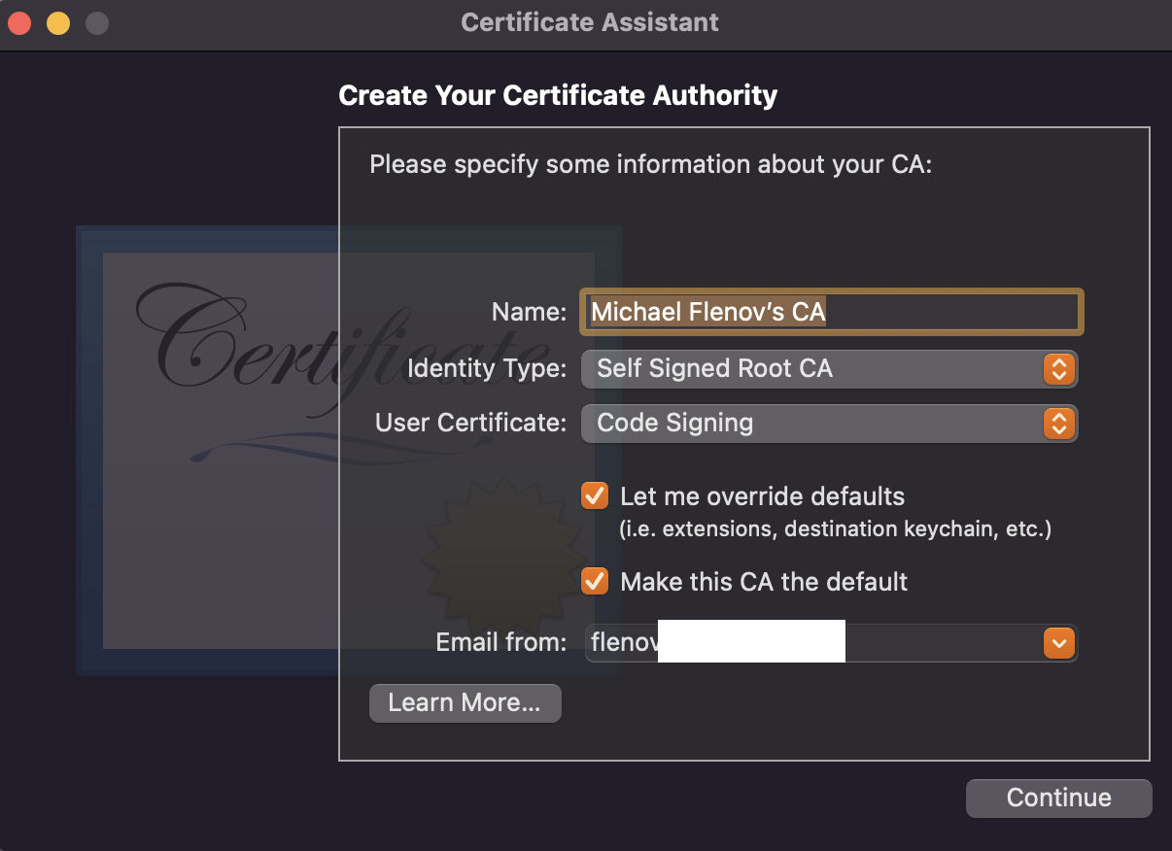Click the Create Your Certificate Authority heading

click(x=558, y=95)
